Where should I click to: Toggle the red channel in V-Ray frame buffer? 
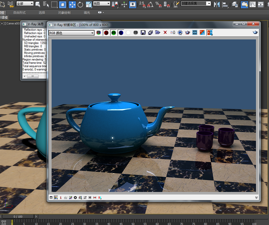(106, 33)
